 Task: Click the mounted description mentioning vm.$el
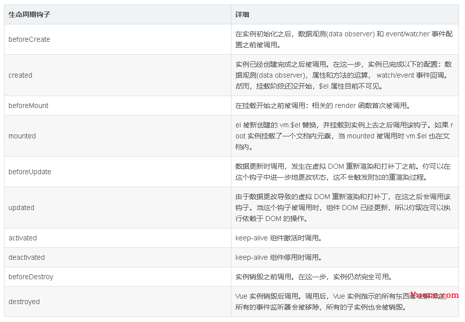tap(344, 136)
